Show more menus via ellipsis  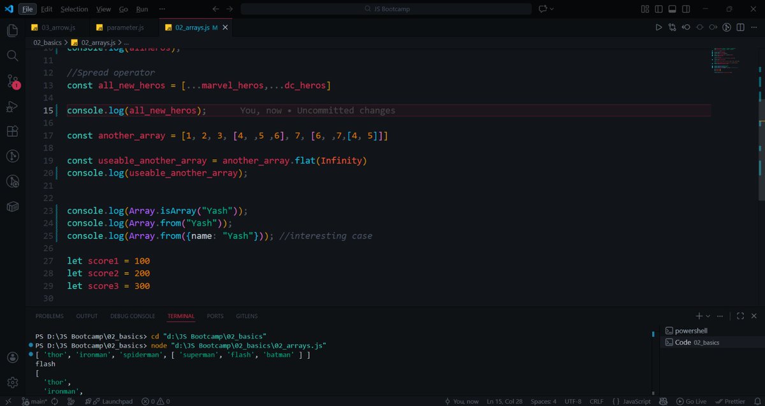(x=162, y=9)
